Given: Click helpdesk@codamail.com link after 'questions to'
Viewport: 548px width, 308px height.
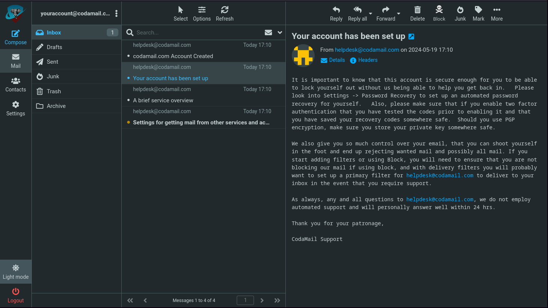Looking at the screenshot, I should click(x=440, y=199).
